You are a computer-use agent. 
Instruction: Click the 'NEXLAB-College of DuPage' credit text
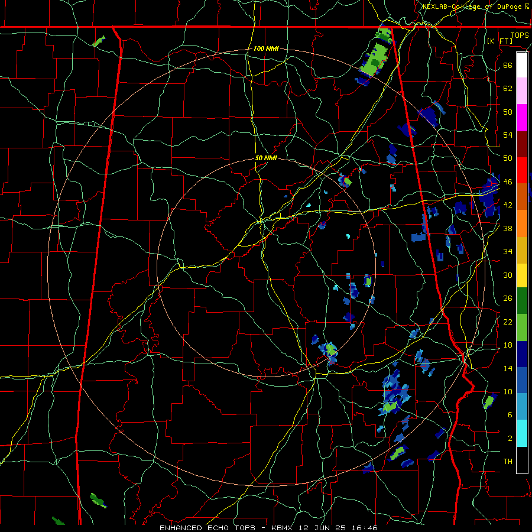(x=473, y=7)
